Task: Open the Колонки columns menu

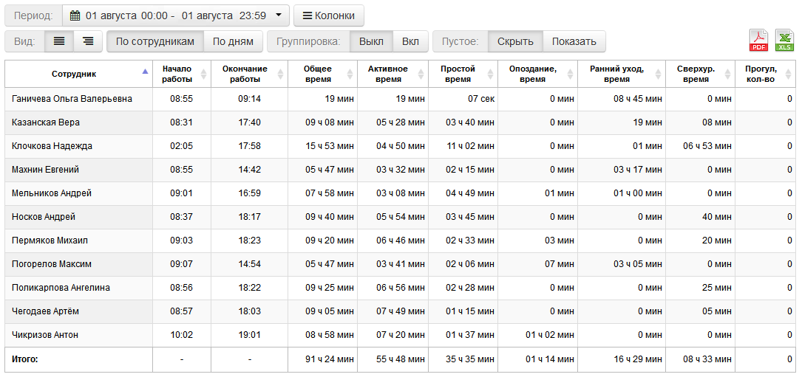Action: pos(328,15)
